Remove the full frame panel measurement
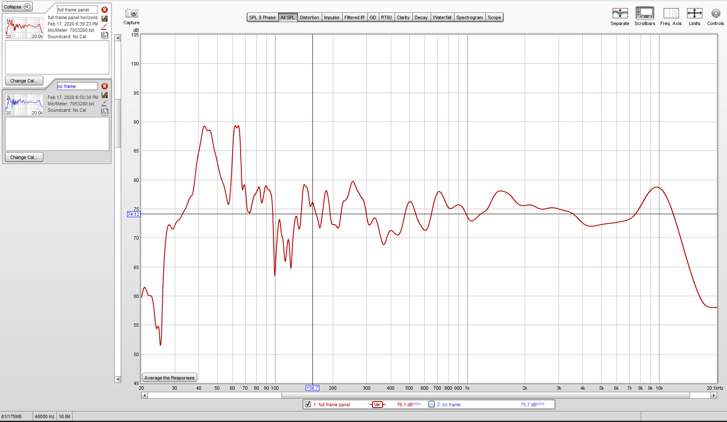 [x=105, y=10]
